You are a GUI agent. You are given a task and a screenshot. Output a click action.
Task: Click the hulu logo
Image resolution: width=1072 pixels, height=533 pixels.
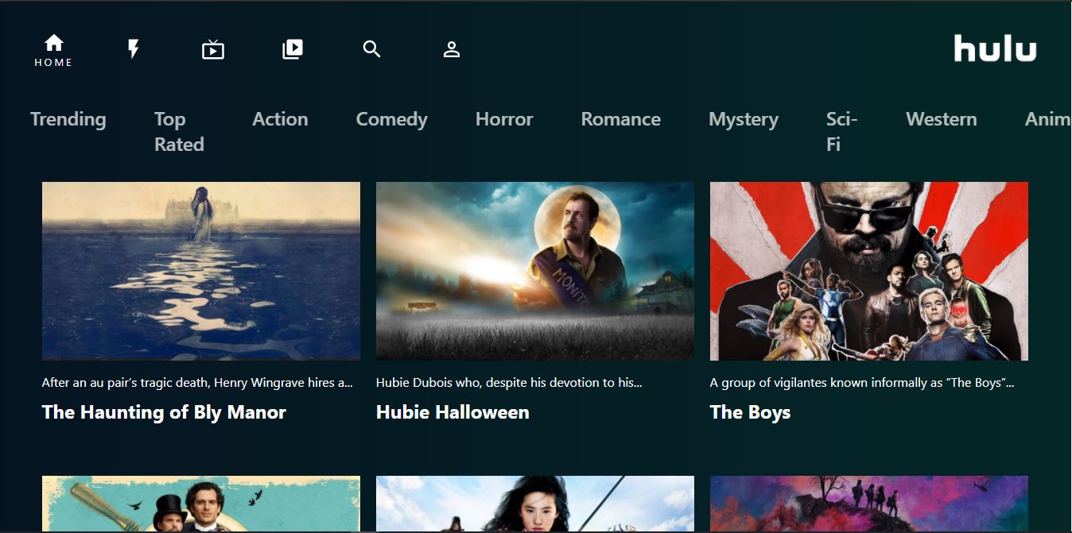(995, 48)
